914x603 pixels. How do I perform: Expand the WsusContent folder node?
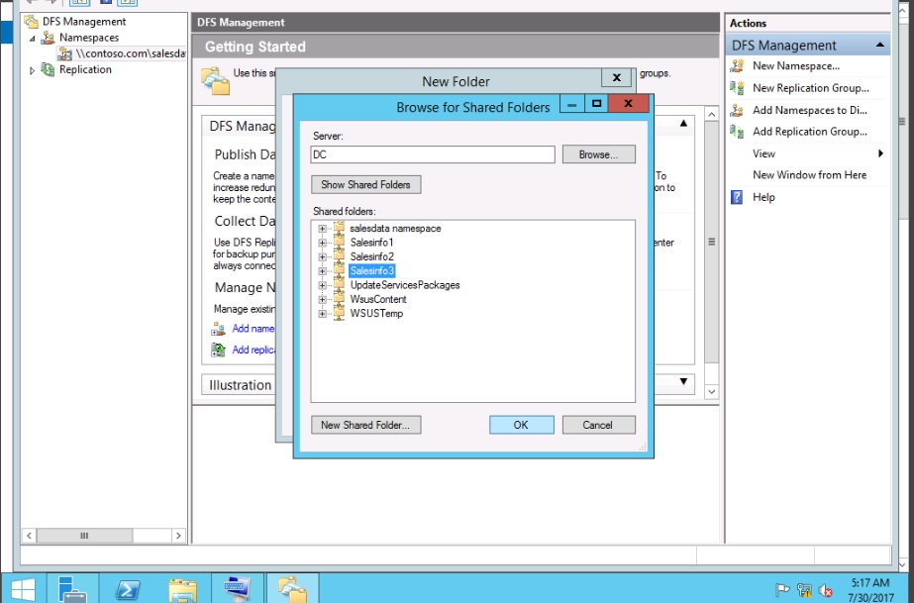pyautogui.click(x=322, y=300)
